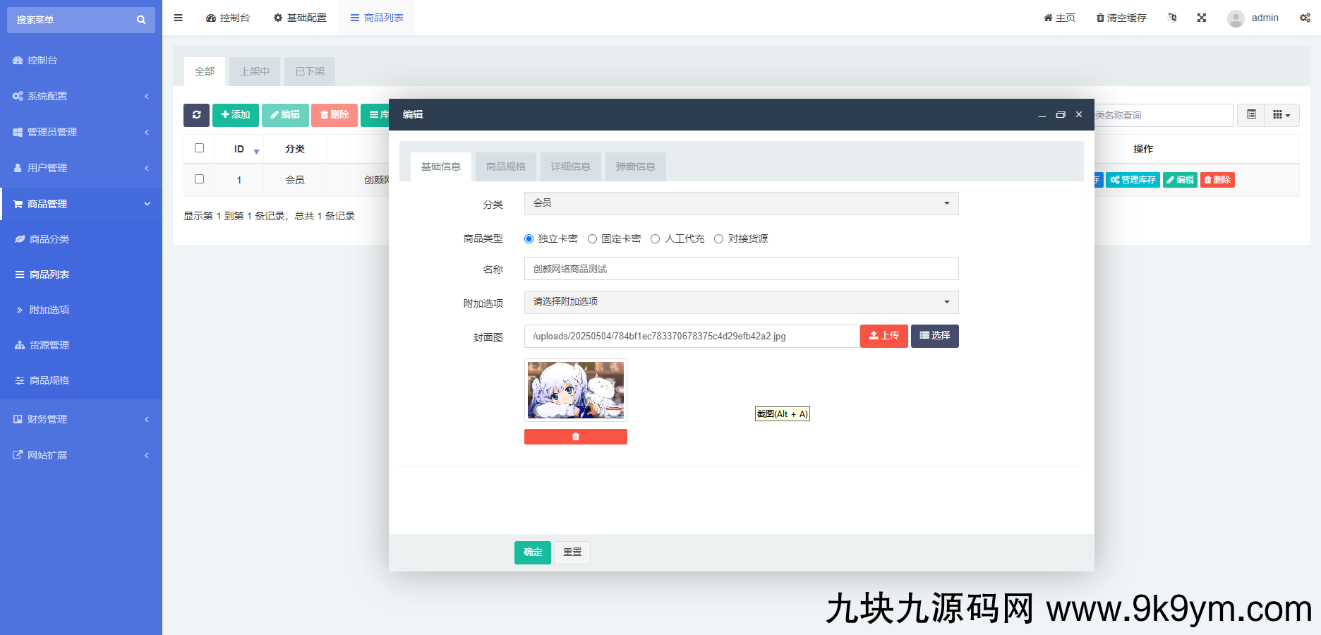Click the refresh icon in the toolbar
The height and width of the screenshot is (635, 1321).
[196, 115]
